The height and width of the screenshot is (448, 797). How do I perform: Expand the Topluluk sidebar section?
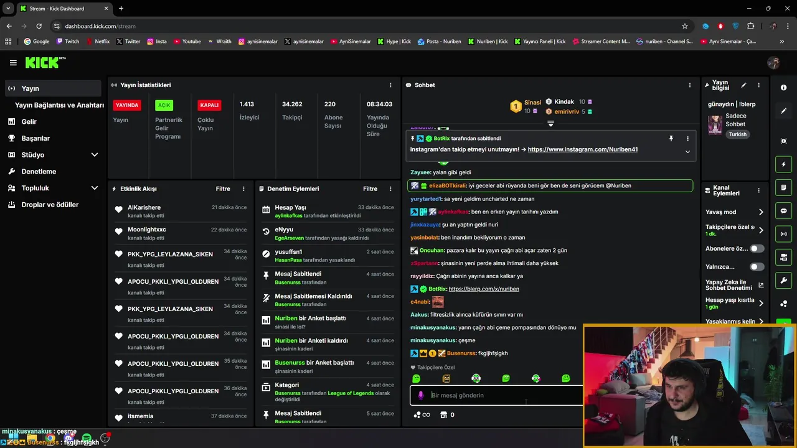pyautogui.click(x=95, y=188)
